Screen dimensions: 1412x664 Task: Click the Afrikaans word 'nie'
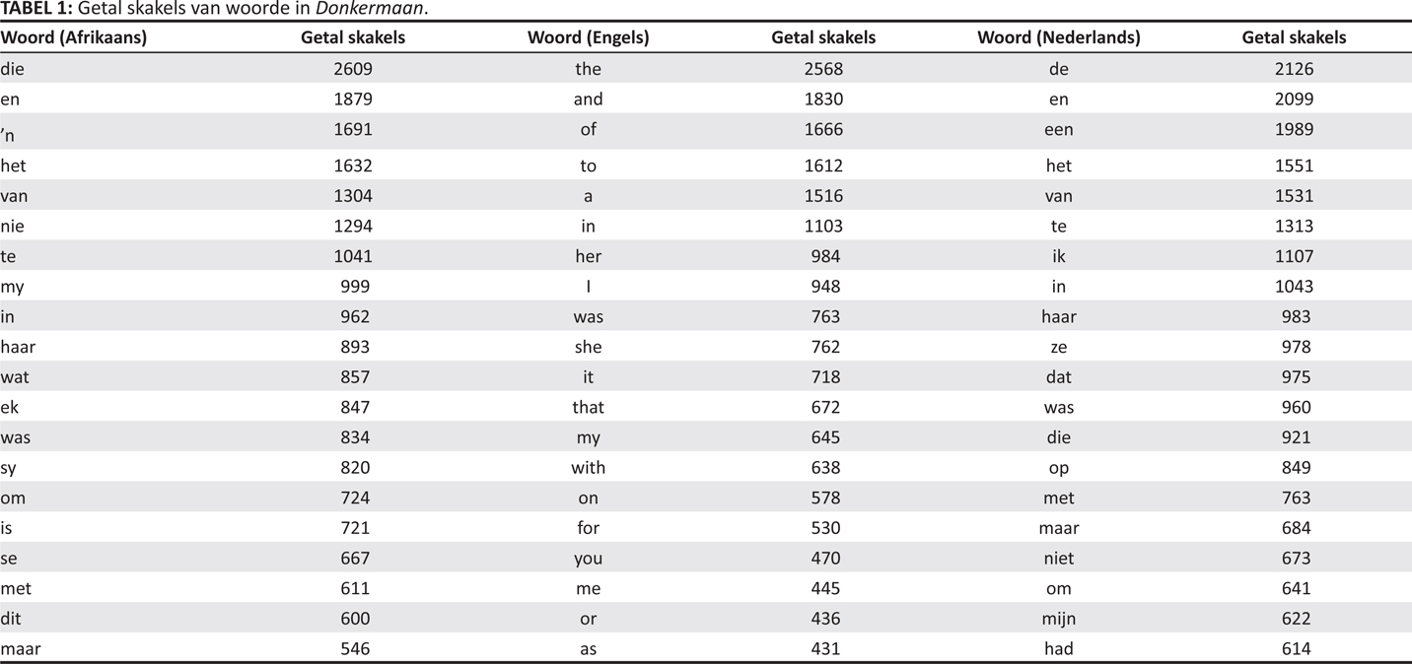(x=12, y=226)
